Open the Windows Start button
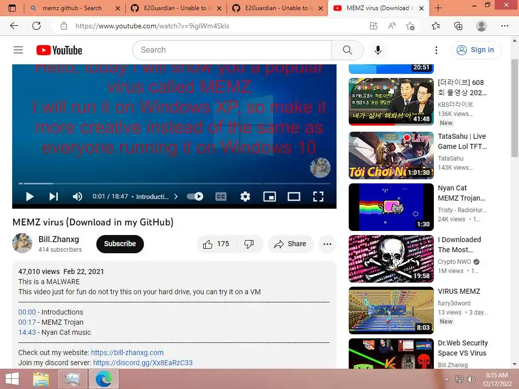Image resolution: width=519 pixels, height=389 pixels. [x=12, y=379]
